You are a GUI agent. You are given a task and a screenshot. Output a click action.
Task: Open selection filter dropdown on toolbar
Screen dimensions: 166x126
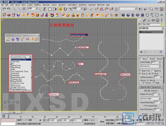click(36, 9)
